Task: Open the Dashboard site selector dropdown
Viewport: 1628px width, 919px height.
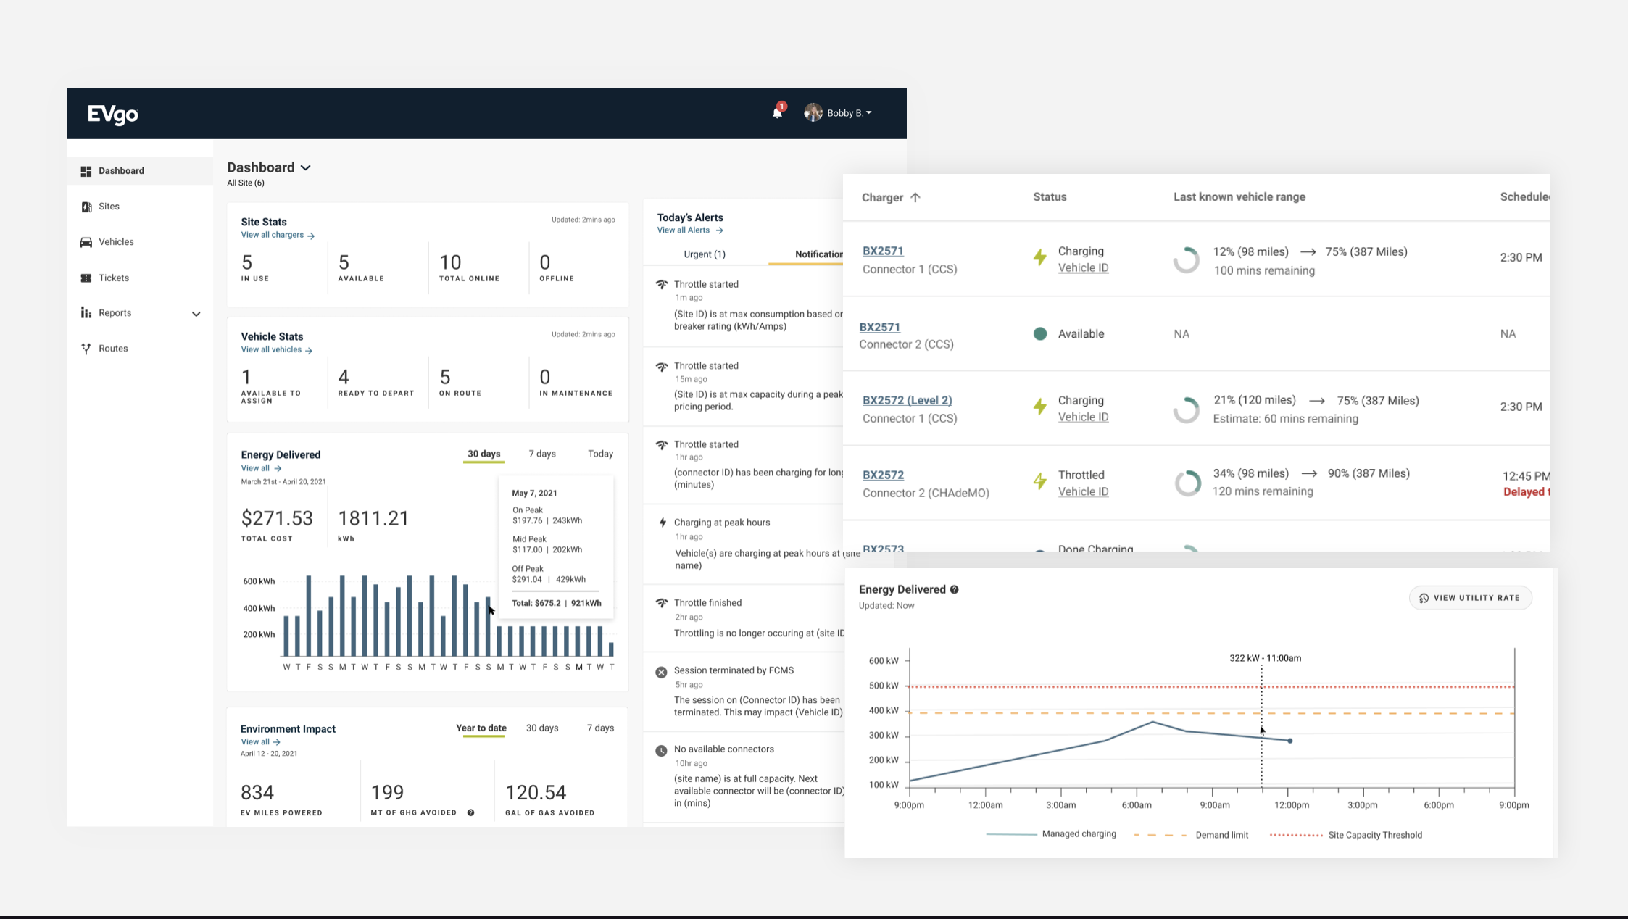Action: pyautogui.click(x=306, y=167)
